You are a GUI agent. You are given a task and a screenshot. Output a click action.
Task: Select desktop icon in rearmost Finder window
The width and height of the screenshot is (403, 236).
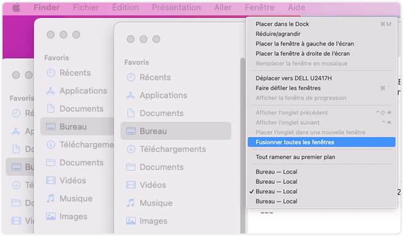[17, 167]
